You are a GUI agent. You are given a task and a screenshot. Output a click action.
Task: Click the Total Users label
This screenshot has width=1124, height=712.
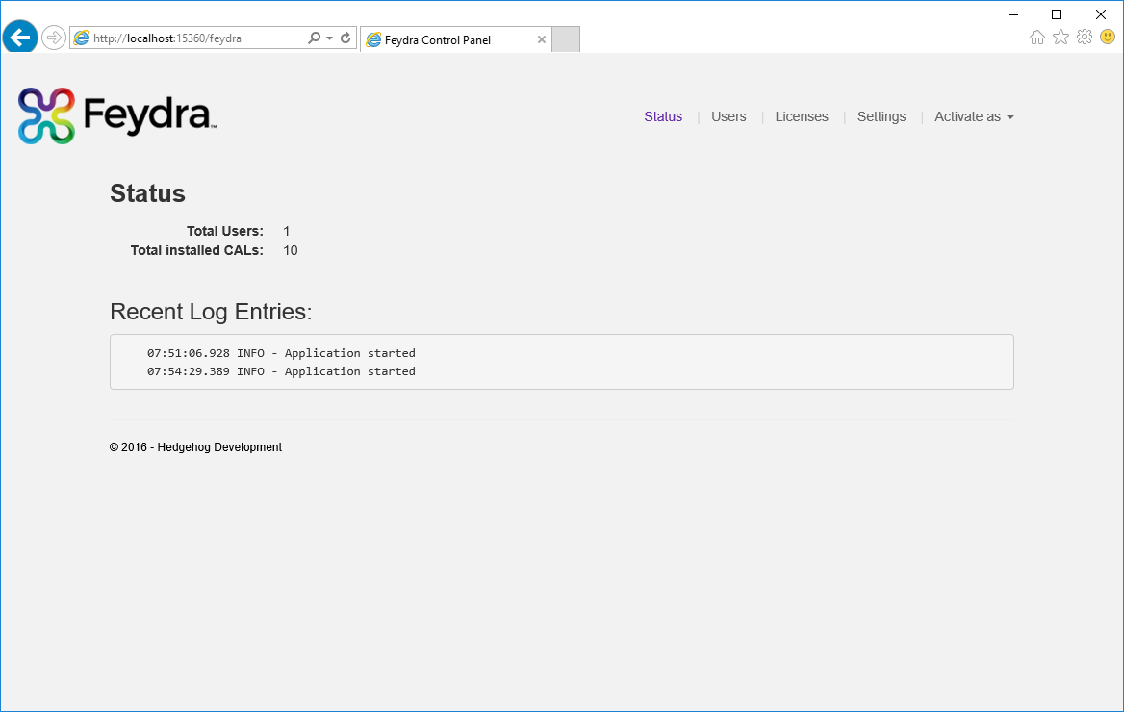225,231
